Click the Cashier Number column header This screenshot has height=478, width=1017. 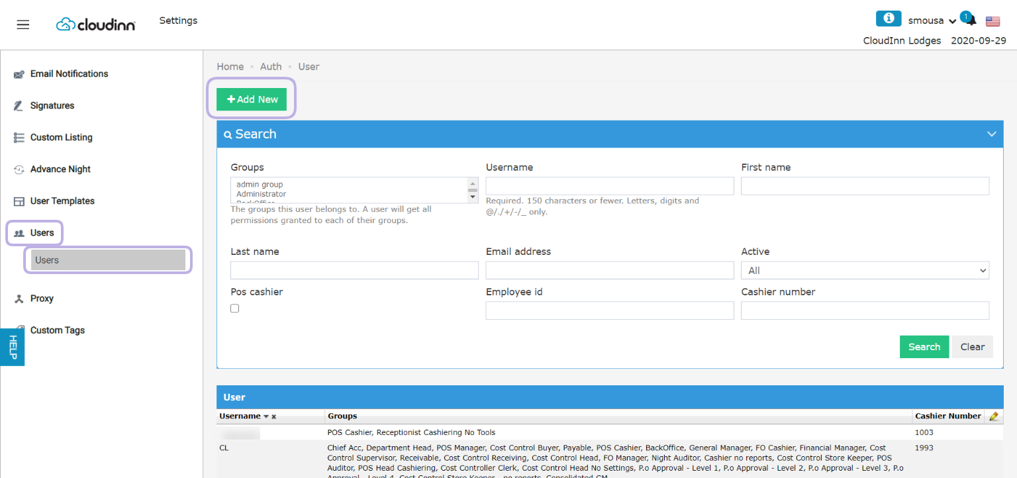pyautogui.click(x=948, y=416)
